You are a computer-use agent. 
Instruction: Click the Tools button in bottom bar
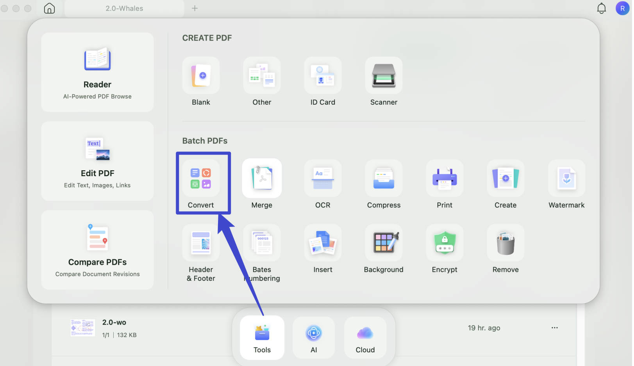[x=262, y=337]
